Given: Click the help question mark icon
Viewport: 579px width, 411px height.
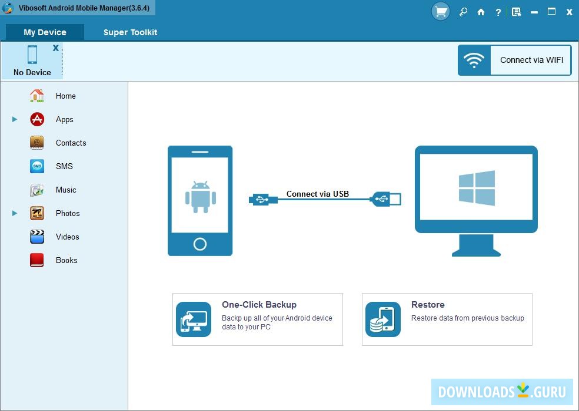Looking at the screenshot, I should (498, 11).
